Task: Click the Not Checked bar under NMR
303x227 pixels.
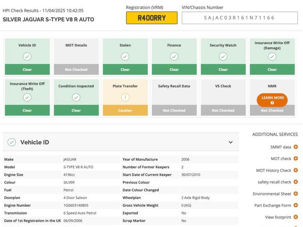Action: (272, 111)
